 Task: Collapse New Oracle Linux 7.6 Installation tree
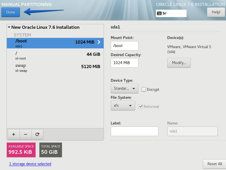coord(9,28)
